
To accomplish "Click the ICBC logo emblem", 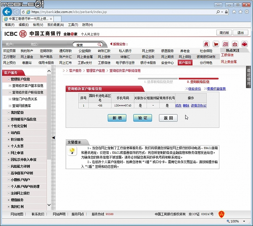I will pos(23,34).
